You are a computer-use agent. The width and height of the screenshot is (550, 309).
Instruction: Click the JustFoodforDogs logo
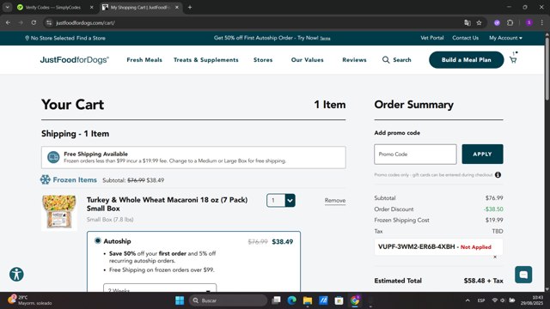tap(75, 60)
